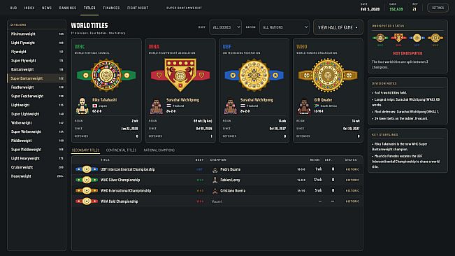Click the WHC Silver Championship belt icon
455x256 pixels.
(x=86, y=180)
